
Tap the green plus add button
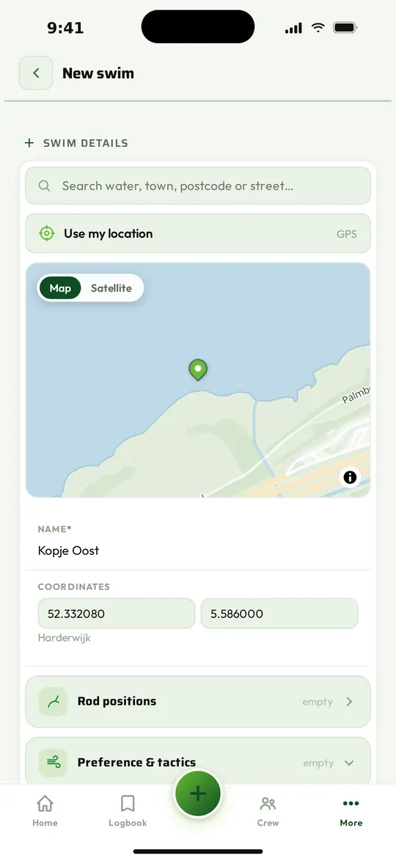(198, 793)
